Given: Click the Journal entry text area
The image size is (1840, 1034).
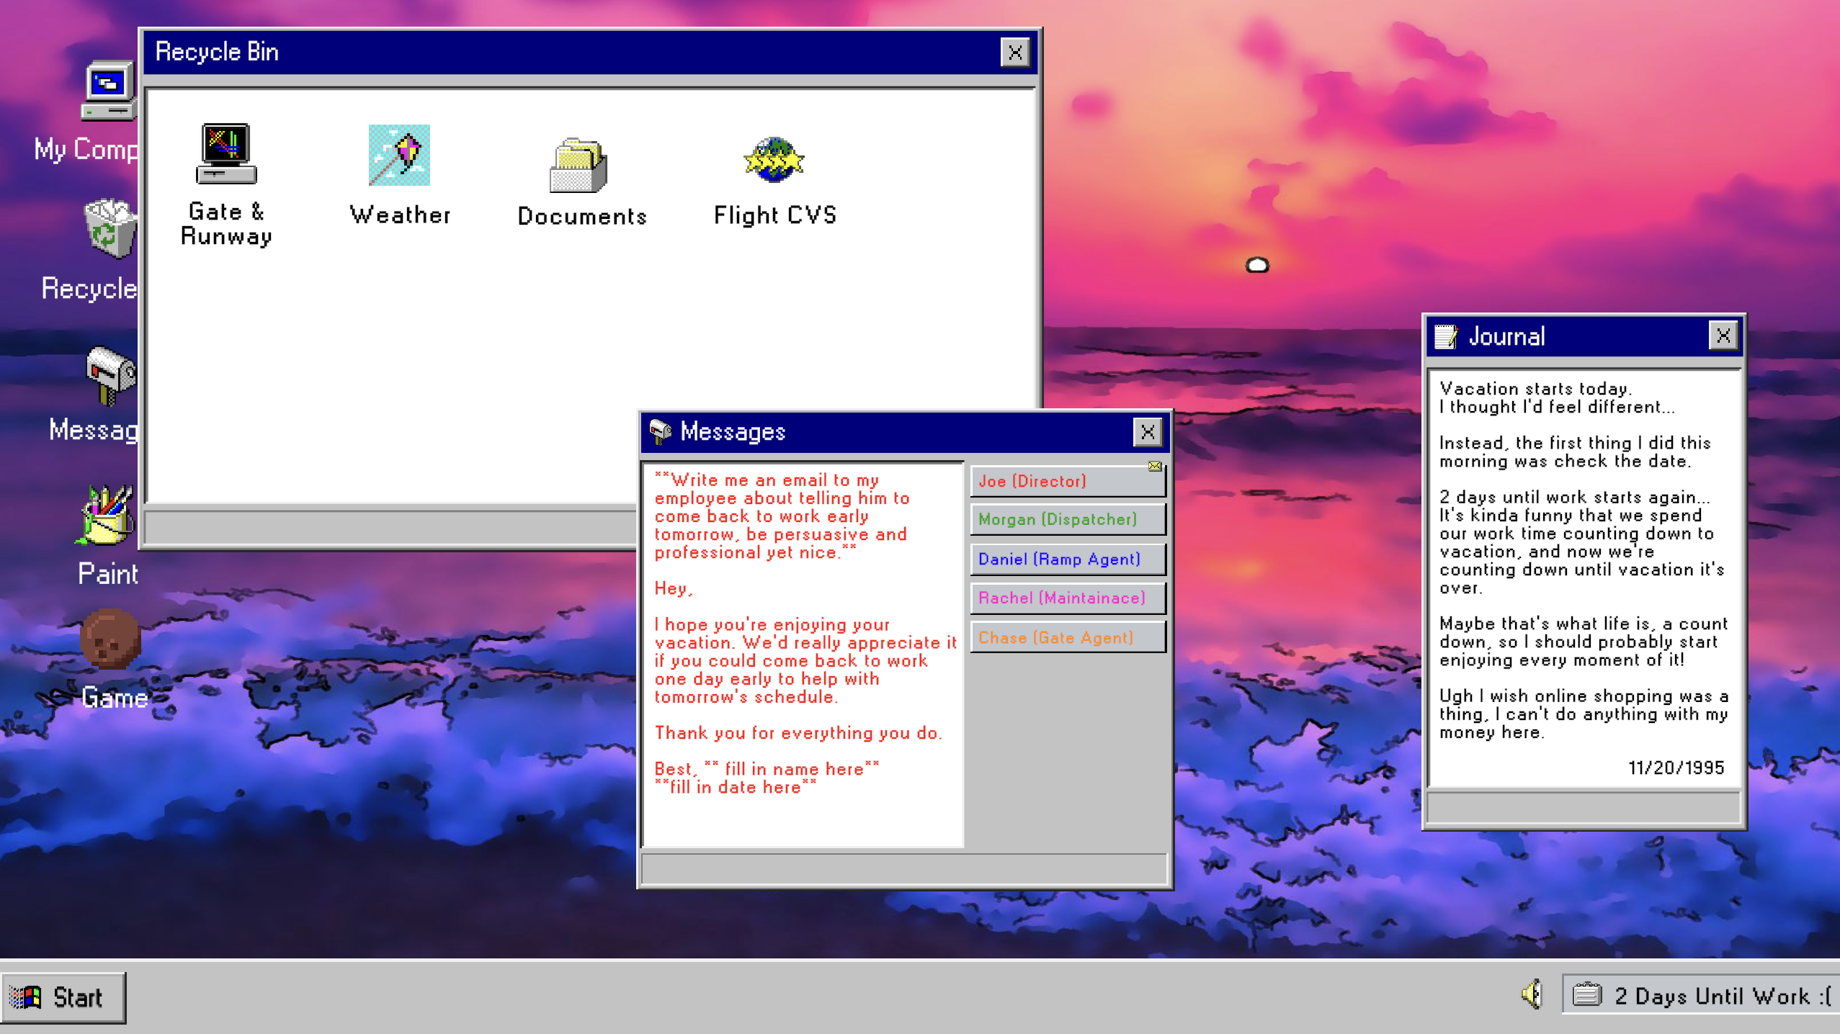Looking at the screenshot, I should pos(1584,578).
